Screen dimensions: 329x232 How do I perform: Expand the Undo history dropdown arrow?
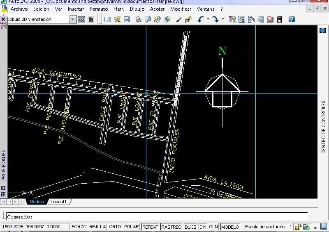click(208, 19)
